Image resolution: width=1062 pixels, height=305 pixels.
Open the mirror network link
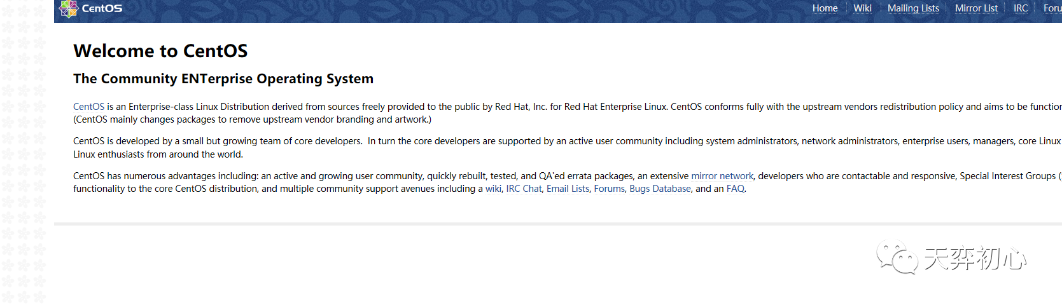[x=722, y=176]
